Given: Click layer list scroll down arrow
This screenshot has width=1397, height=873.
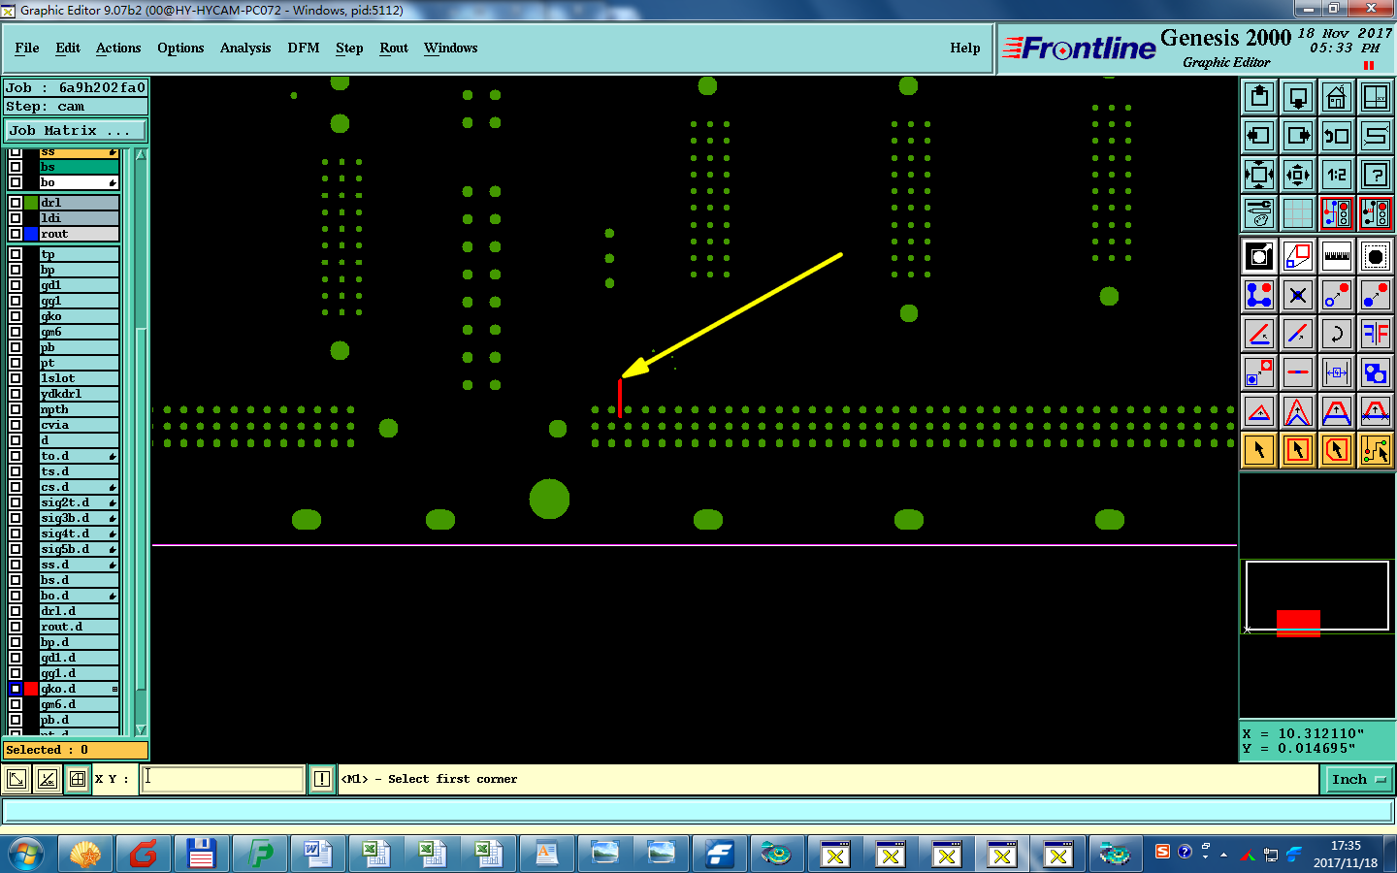Looking at the screenshot, I should 141,729.
